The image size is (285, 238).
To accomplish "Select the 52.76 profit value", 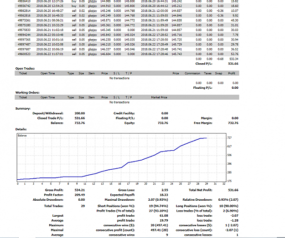I will [x=234, y=54].
